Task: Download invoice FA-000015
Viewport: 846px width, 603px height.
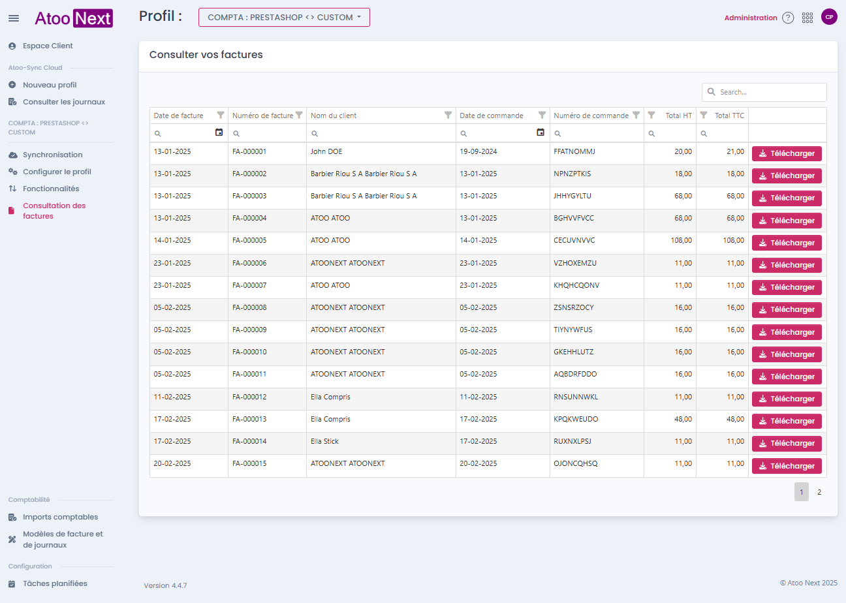Action: pyautogui.click(x=787, y=466)
